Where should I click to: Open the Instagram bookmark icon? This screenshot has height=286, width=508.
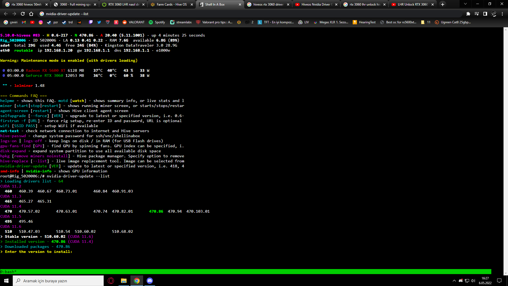(41, 22)
